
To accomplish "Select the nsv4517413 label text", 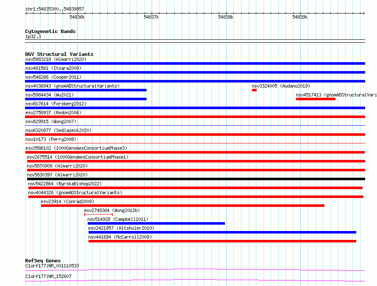I will click(x=336, y=95).
